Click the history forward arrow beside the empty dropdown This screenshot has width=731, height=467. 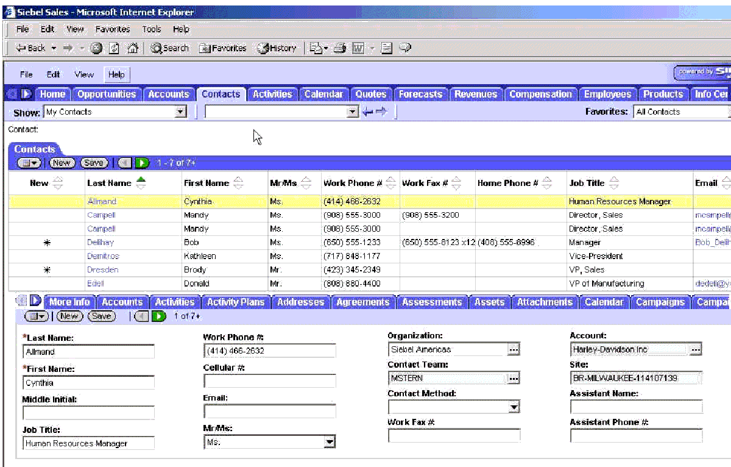381,112
